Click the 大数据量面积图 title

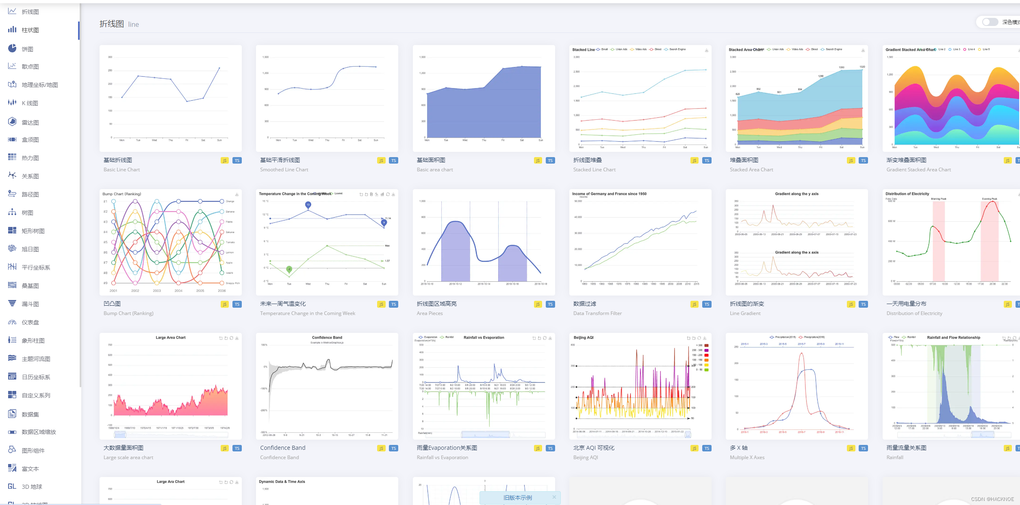tap(124, 448)
